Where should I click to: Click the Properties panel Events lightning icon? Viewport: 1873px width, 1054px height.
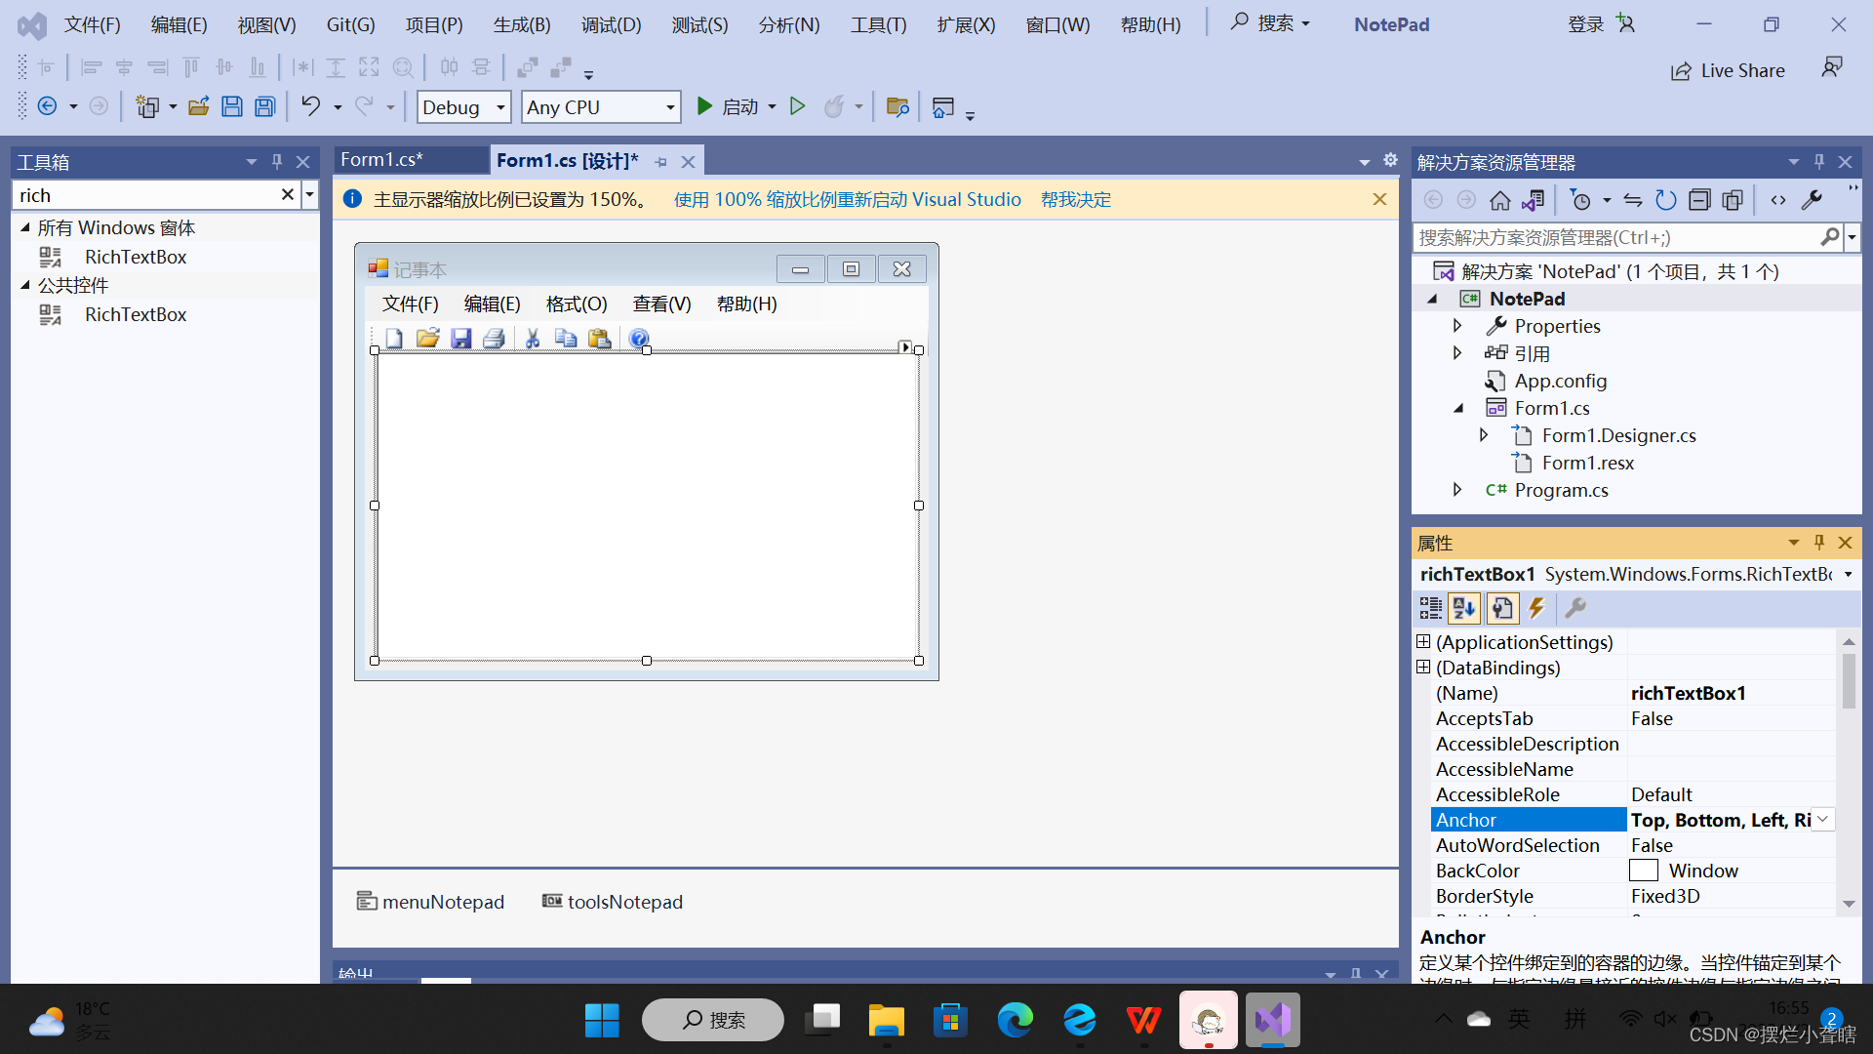click(x=1536, y=609)
